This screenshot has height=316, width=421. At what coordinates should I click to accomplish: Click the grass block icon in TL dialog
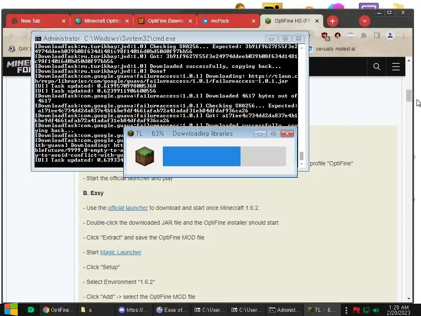point(144,156)
